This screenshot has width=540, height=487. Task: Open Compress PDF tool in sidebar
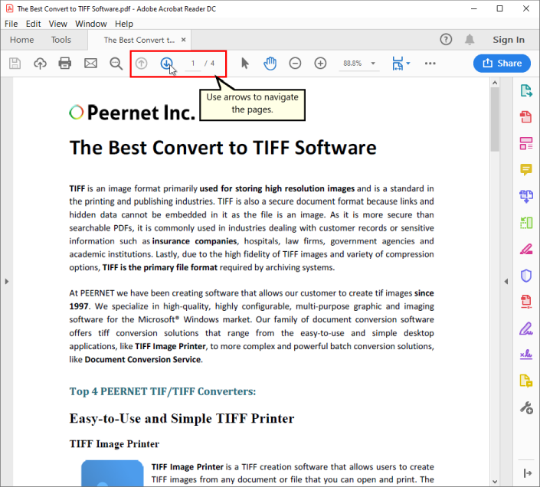[526, 302]
